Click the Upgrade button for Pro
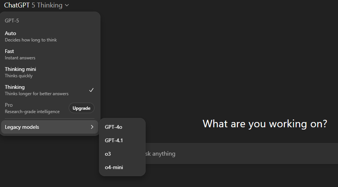338x187 pixels. point(81,108)
